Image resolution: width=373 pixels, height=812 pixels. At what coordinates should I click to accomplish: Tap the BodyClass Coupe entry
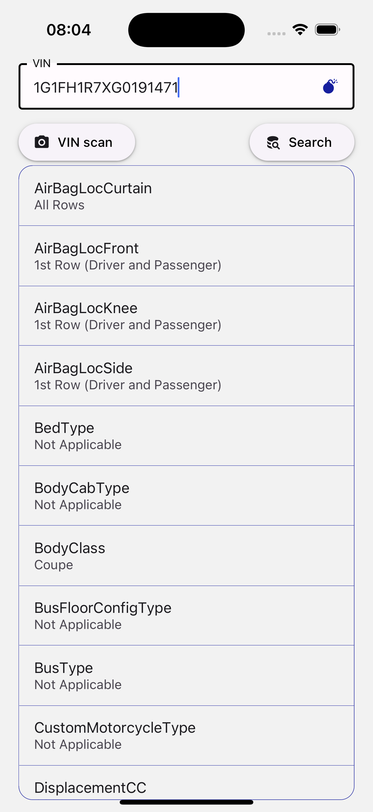coord(186,556)
